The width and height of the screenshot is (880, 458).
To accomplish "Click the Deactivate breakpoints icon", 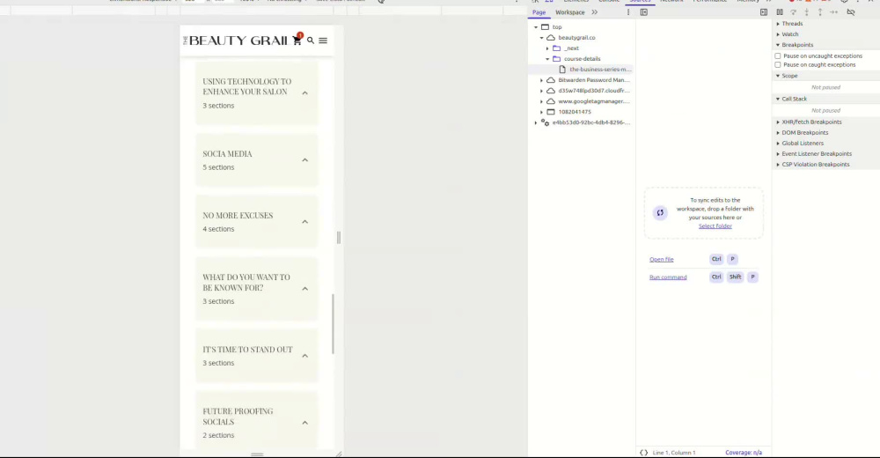I will [x=851, y=12].
